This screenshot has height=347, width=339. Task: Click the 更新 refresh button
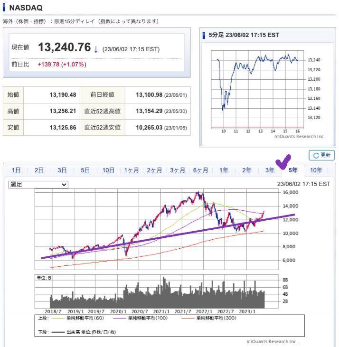coord(321,155)
